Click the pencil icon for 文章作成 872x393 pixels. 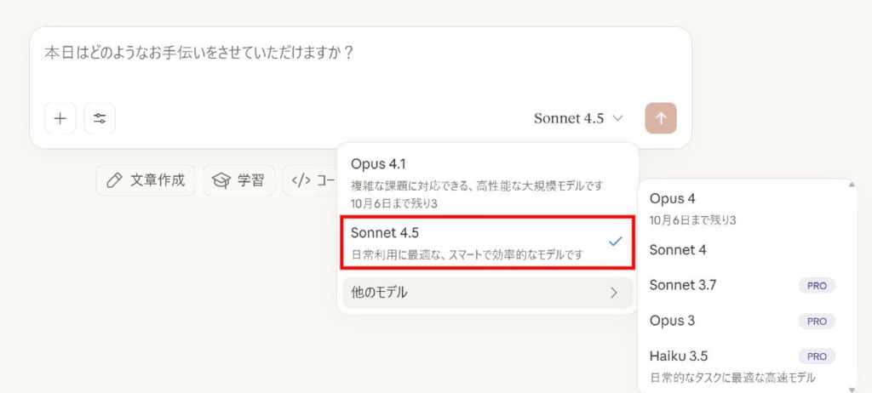pyautogui.click(x=114, y=180)
